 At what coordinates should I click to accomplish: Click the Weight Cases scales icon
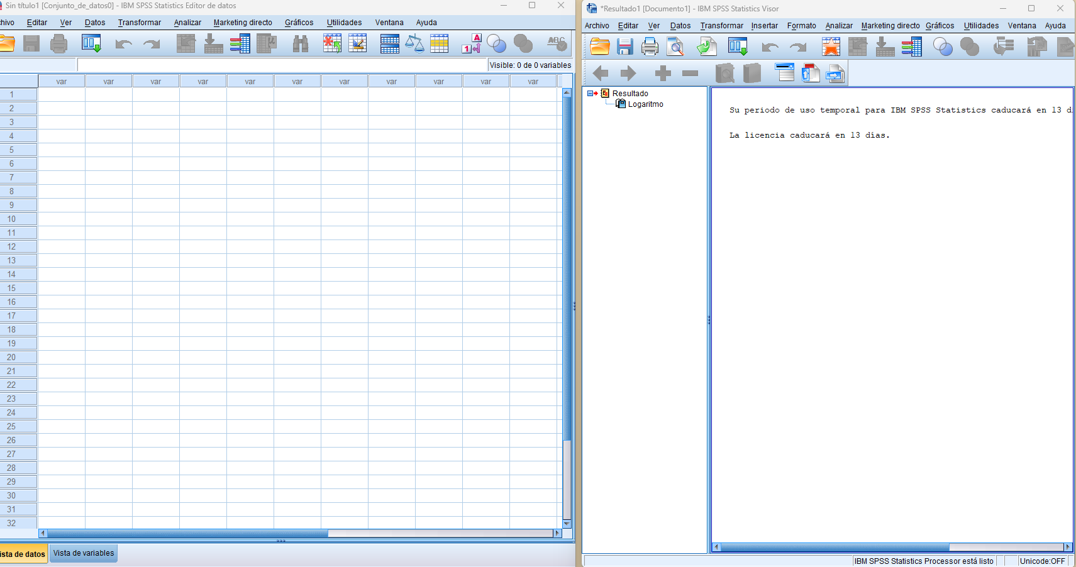pos(414,44)
